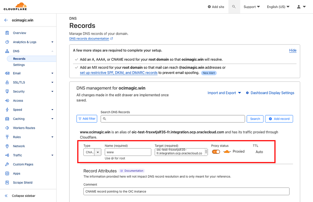Click the Traffic nodes icon
313x202 pixels.
click(x=7, y=155)
